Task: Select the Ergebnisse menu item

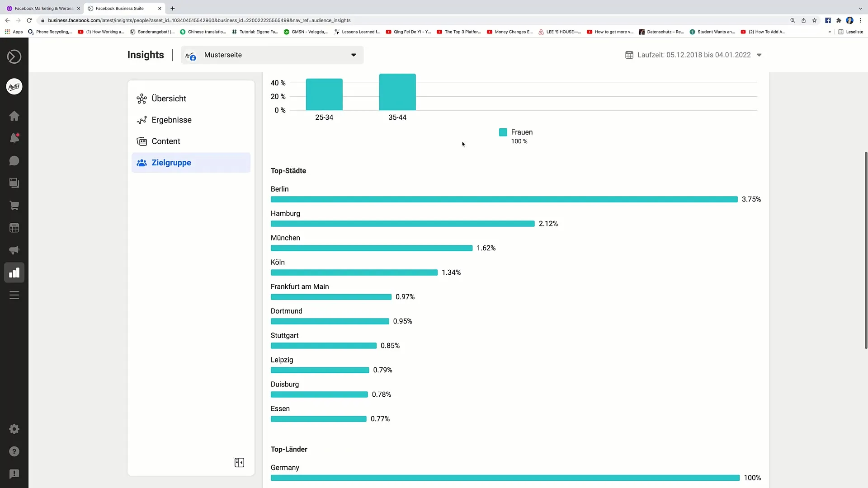Action: 171,120
